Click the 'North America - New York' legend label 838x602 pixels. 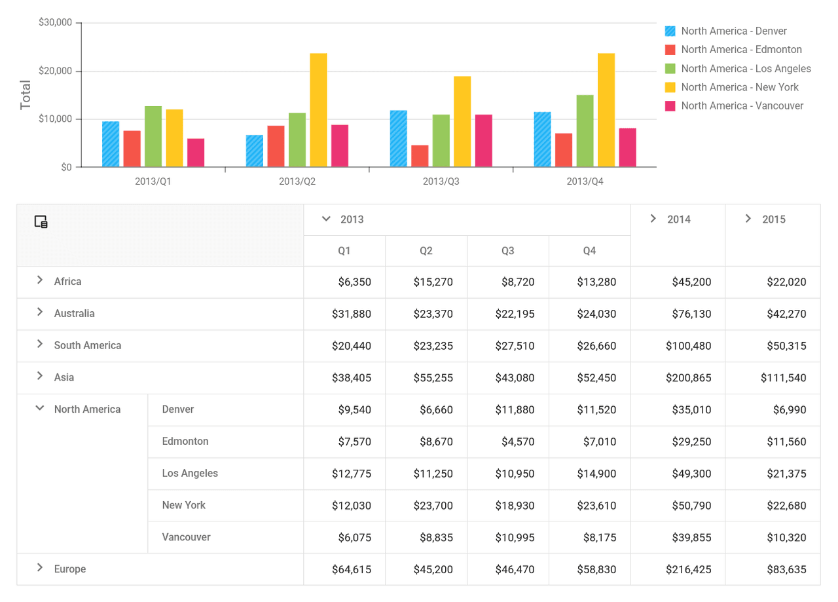740,87
